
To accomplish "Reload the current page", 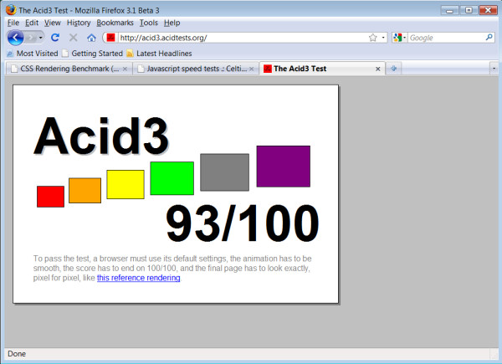I will 55,38.
